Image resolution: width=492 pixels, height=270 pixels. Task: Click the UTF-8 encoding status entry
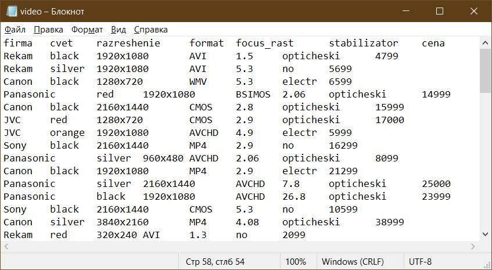click(x=420, y=261)
